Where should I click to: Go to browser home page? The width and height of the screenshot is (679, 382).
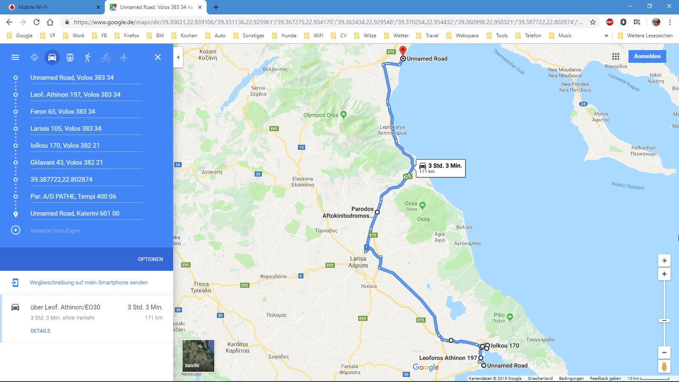50,22
